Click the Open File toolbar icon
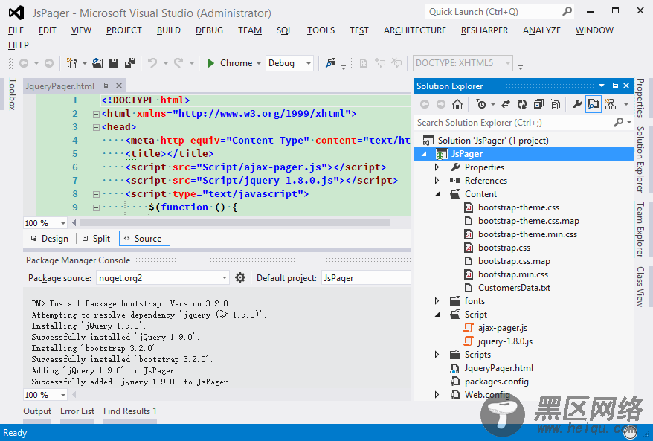653x441 pixels. [x=97, y=63]
